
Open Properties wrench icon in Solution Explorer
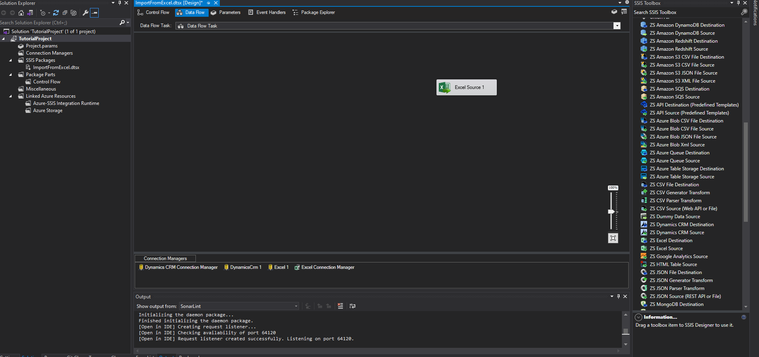tap(85, 13)
